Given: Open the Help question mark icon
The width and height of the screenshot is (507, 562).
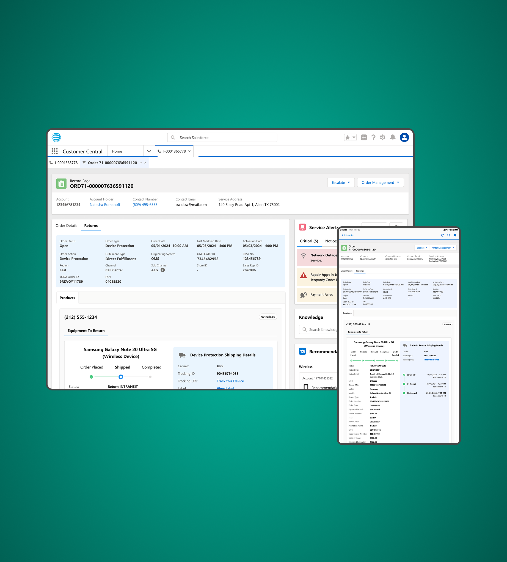Looking at the screenshot, I should click(x=373, y=137).
